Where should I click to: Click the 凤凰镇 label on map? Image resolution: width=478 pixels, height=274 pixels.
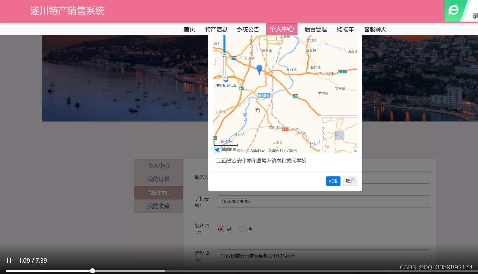pos(267,51)
